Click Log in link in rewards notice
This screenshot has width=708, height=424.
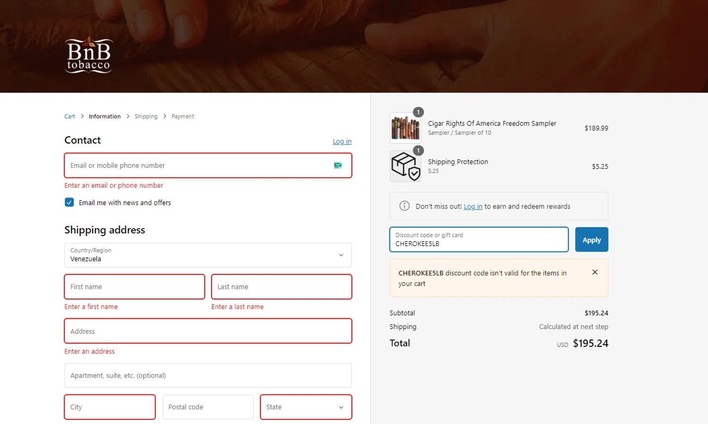click(473, 207)
